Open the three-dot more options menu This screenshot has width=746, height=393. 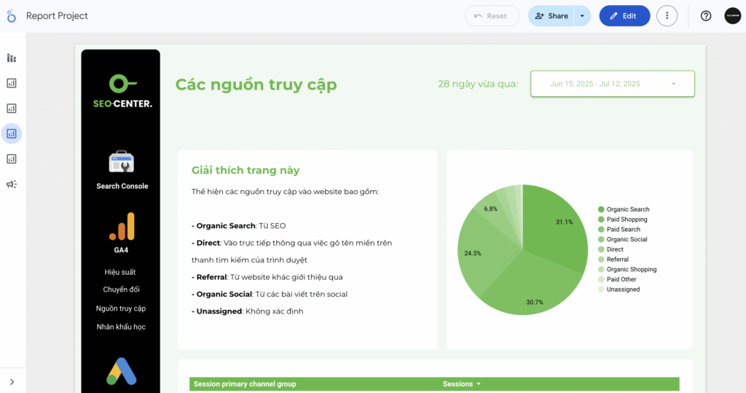[667, 16]
